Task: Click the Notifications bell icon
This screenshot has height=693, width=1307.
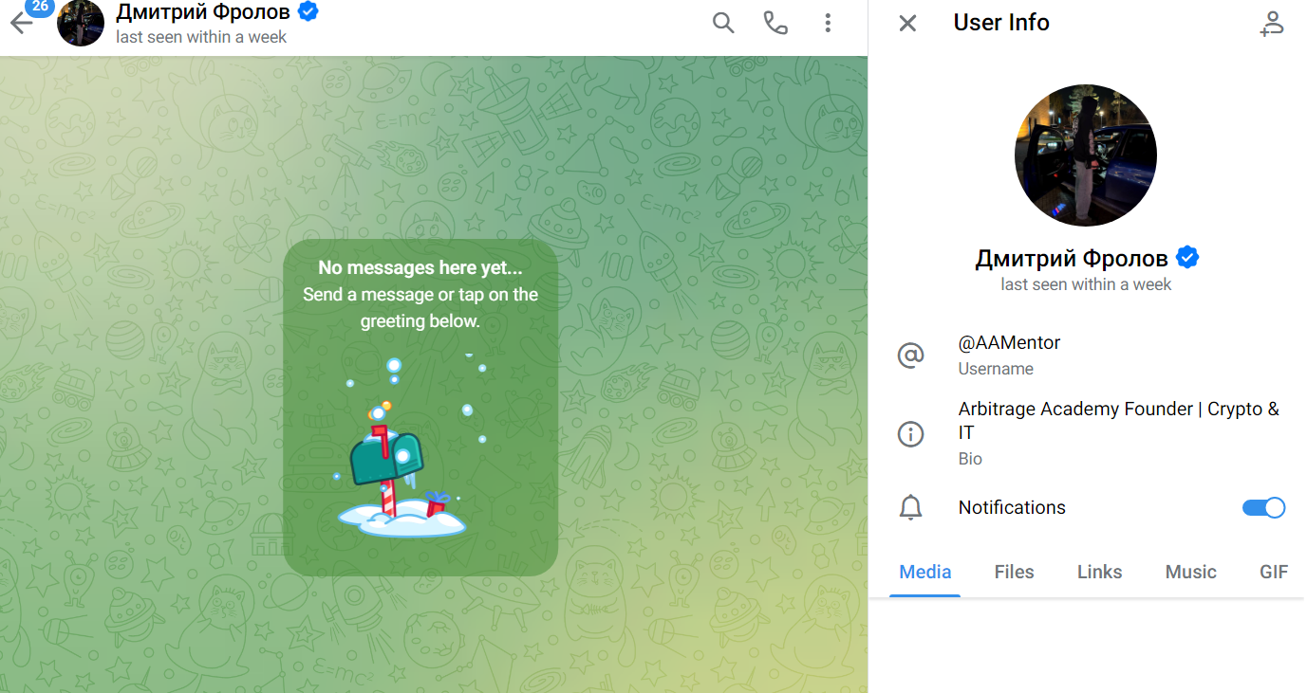Action: click(x=910, y=508)
